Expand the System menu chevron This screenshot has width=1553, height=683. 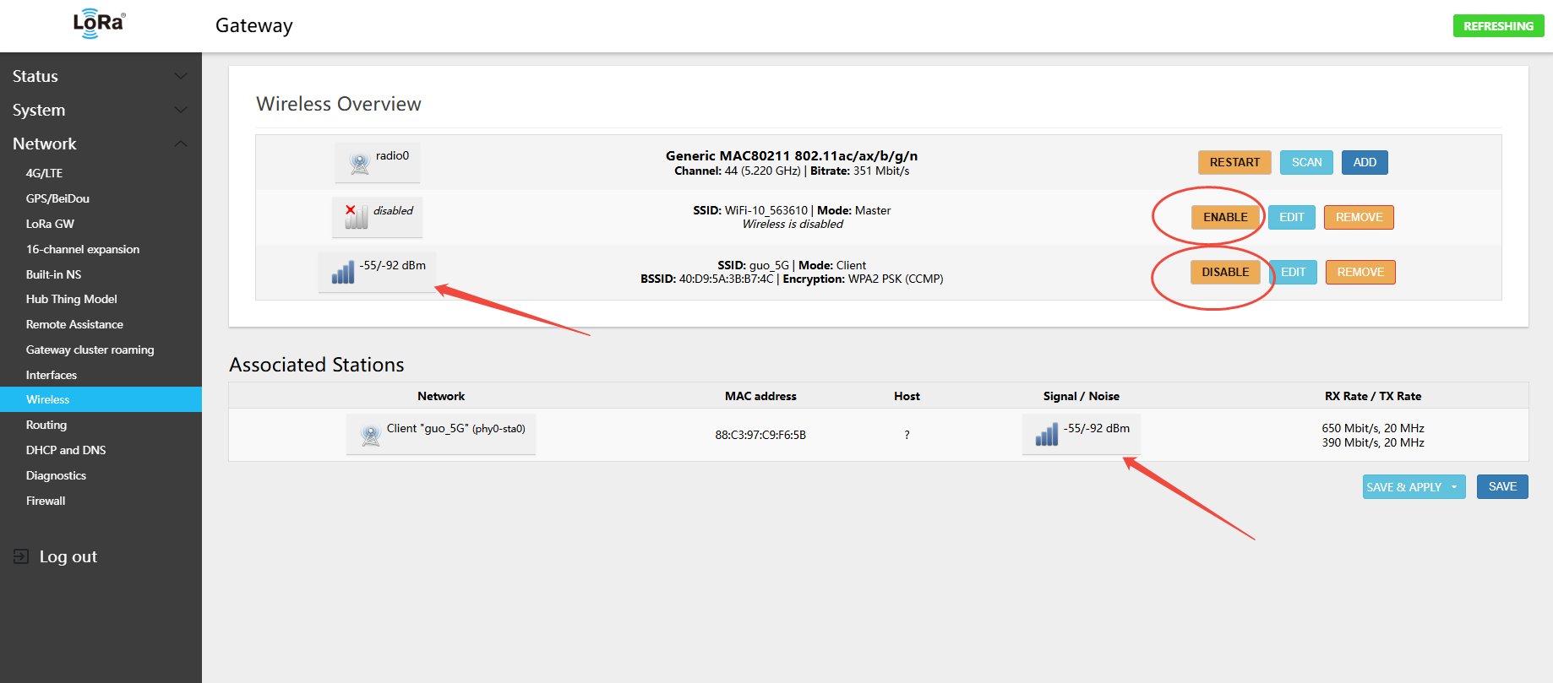tap(180, 110)
